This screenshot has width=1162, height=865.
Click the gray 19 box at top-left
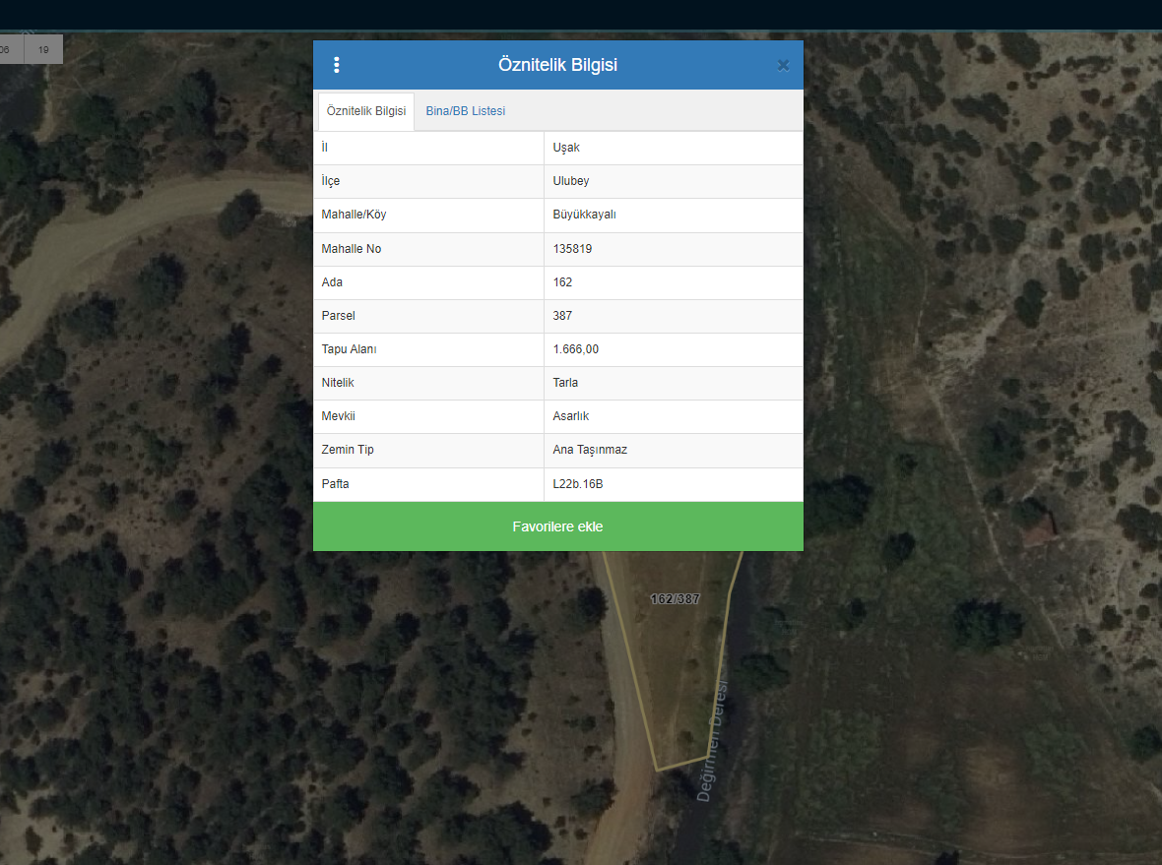tap(43, 49)
